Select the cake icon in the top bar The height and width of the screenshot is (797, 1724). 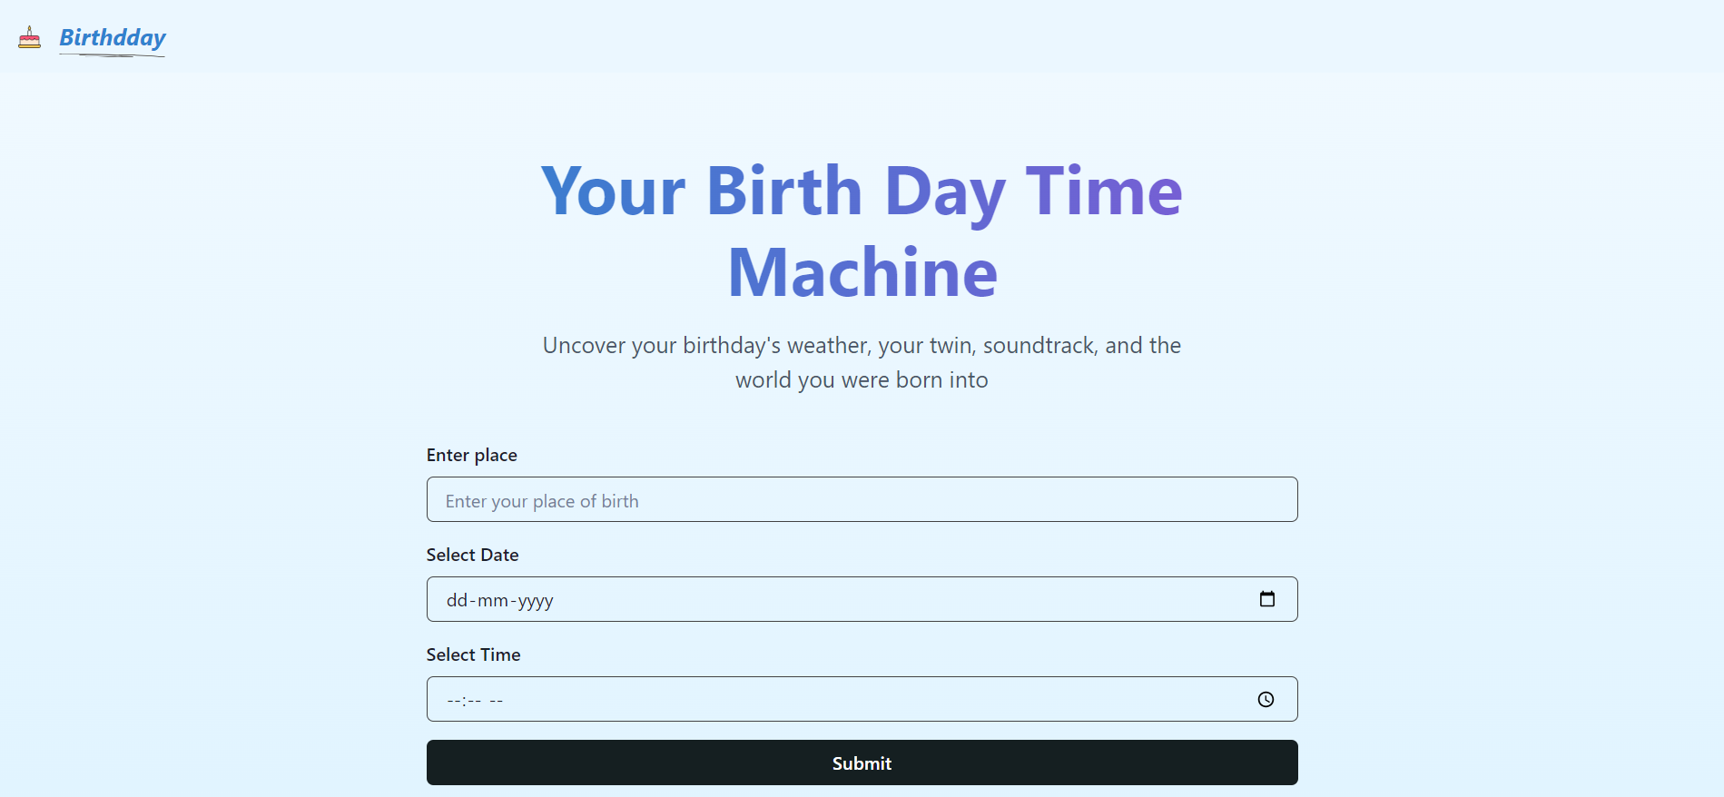pos(29,38)
